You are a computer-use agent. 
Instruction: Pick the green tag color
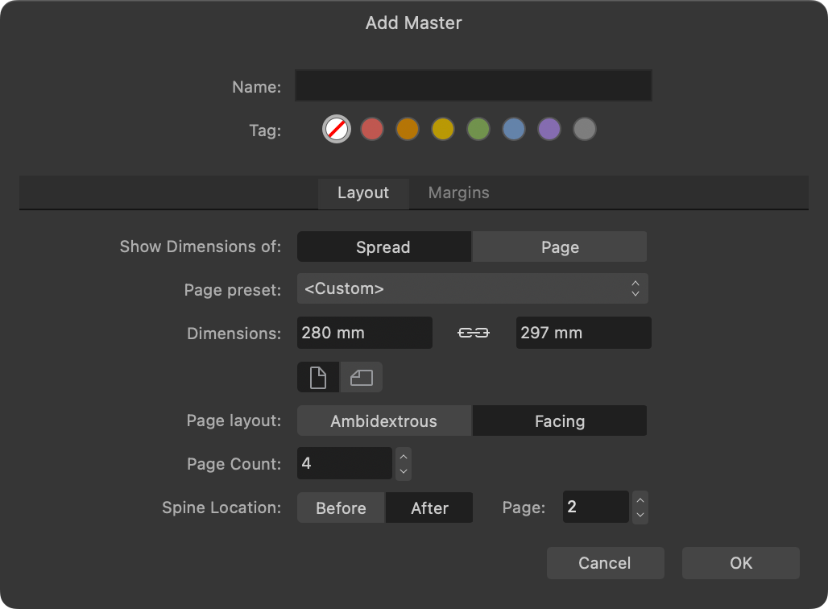pos(478,129)
